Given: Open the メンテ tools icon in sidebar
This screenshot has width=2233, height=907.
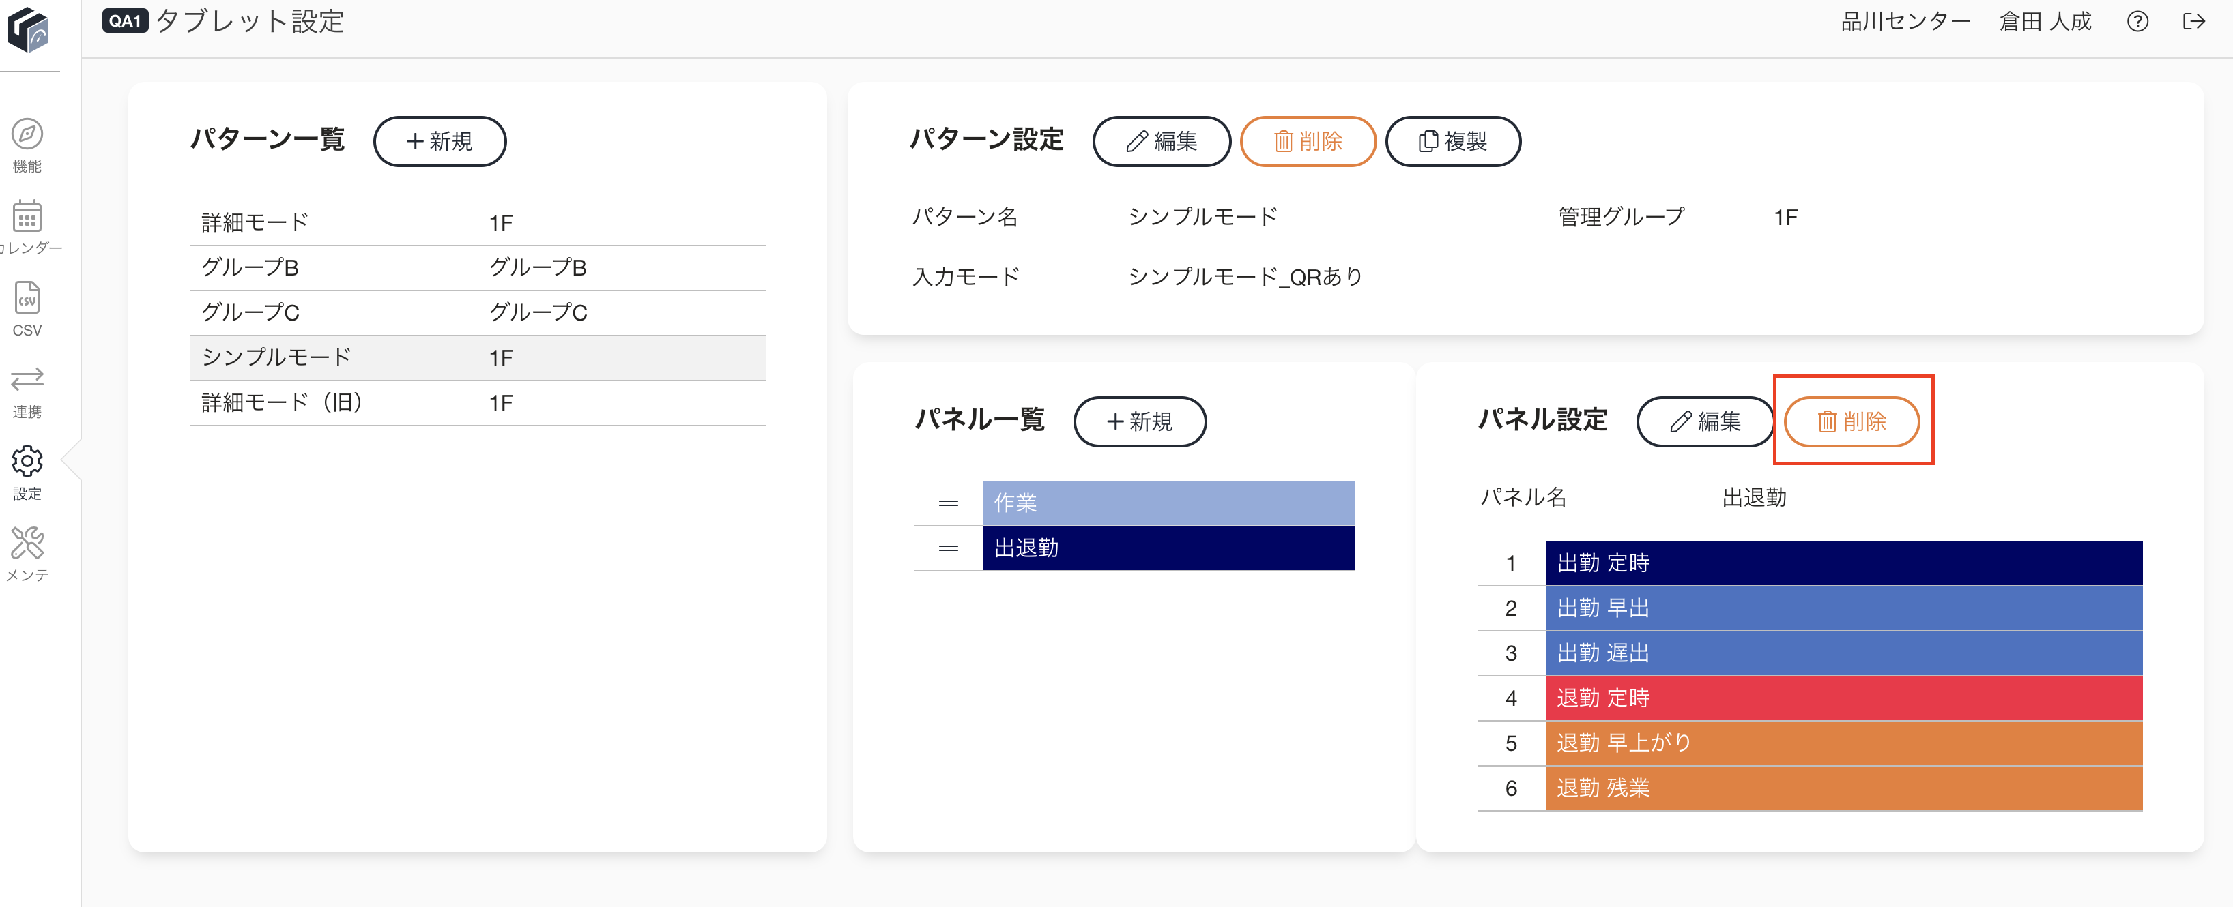Looking at the screenshot, I should 27,543.
